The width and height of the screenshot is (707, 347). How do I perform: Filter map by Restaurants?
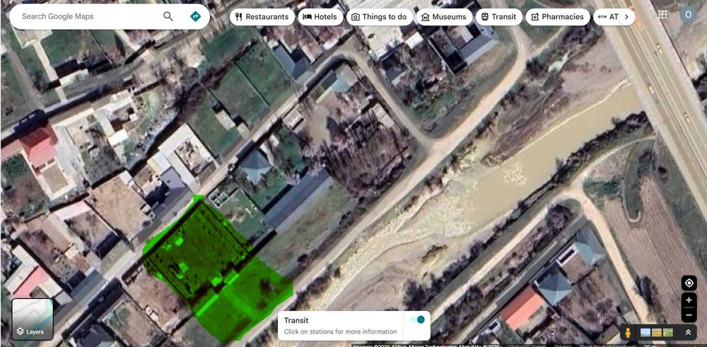(262, 17)
